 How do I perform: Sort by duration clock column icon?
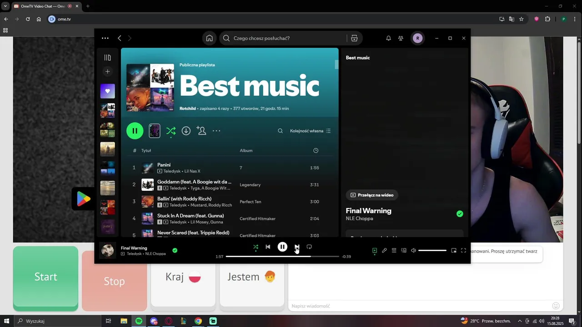pos(316,150)
